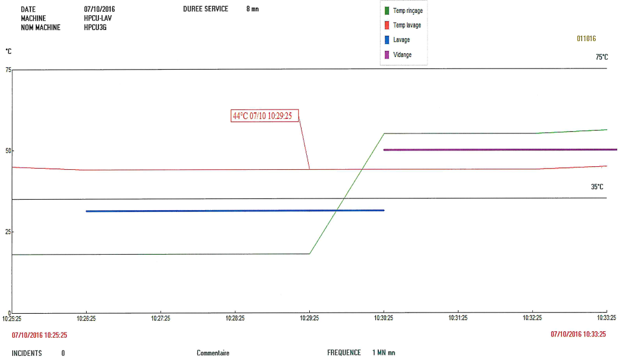The width and height of the screenshot is (619, 360).
Task: Click the 011016 chart identifier
Action: pos(586,39)
